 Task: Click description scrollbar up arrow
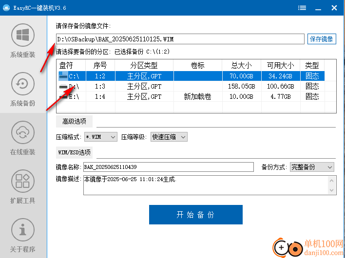tap(332, 181)
